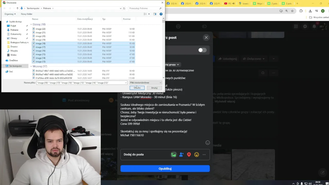The image size is (329, 185).
Task: Open emoji picker in the post text area
Action: point(208,143)
